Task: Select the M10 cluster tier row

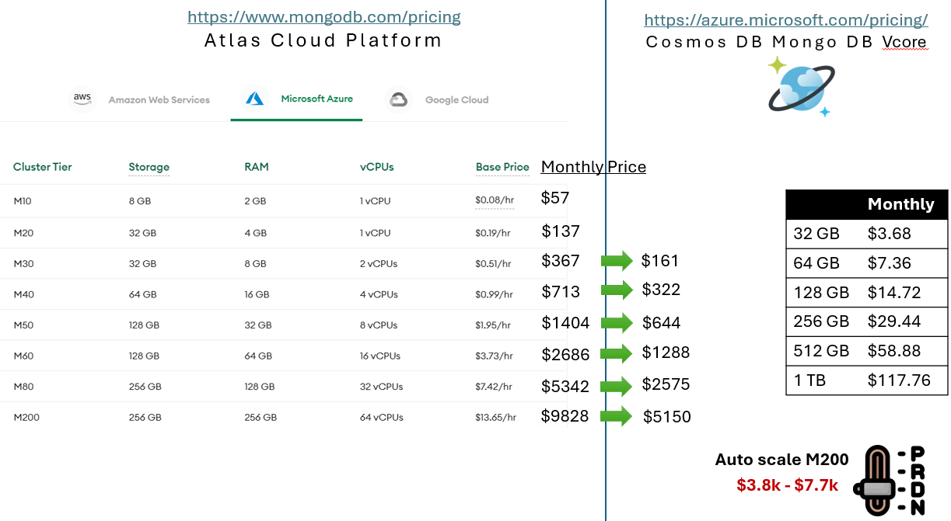Action: click(23, 201)
